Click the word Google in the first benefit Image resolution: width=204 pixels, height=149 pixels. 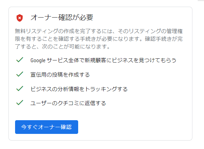pyautogui.click(x=38, y=60)
